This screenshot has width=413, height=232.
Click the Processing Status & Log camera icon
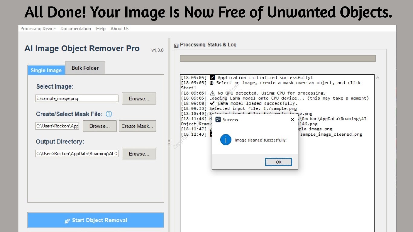click(x=176, y=45)
